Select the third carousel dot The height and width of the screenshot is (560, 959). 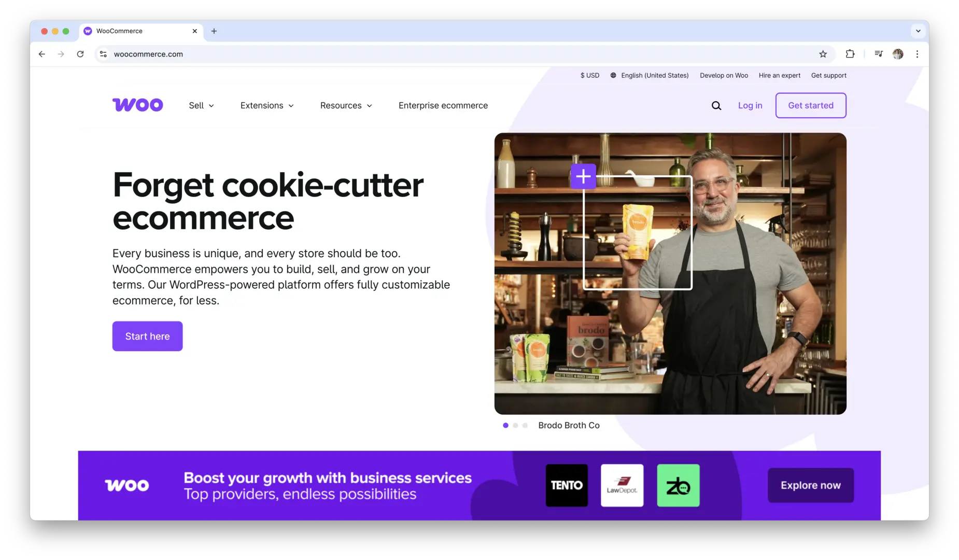click(525, 425)
